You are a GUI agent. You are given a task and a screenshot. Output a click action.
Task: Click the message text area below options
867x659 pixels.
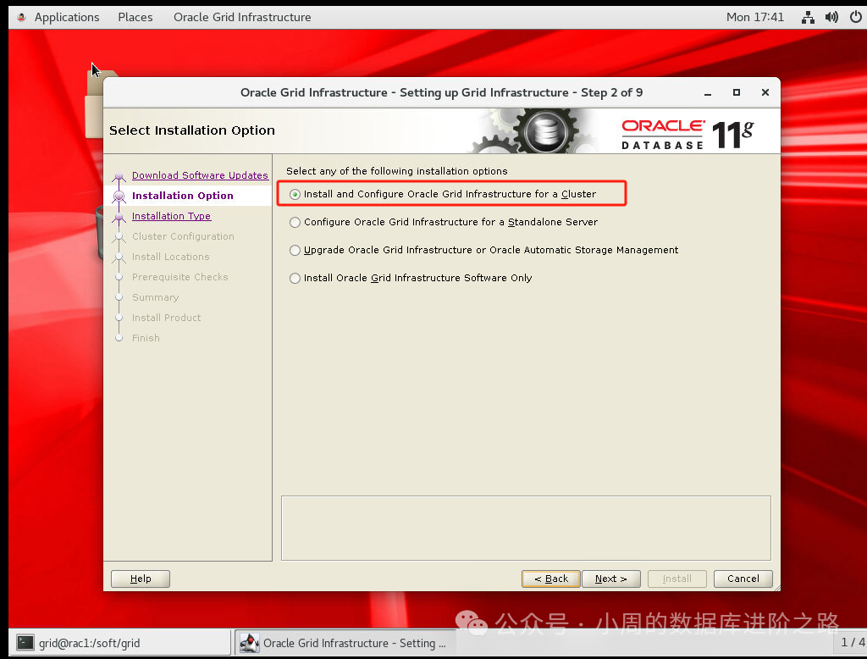pos(526,529)
